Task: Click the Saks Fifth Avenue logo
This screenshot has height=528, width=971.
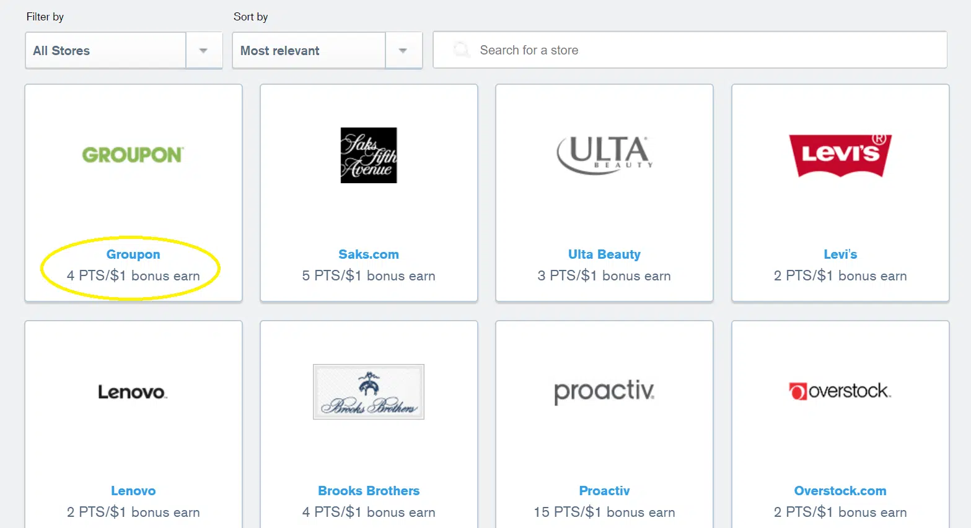Action: (x=369, y=155)
